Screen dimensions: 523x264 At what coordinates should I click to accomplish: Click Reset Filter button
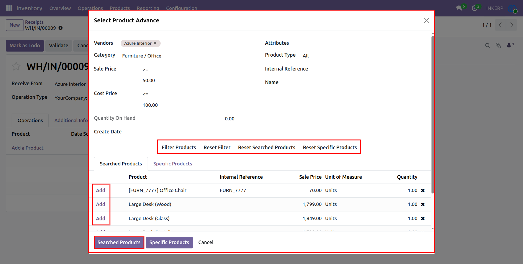point(217,147)
